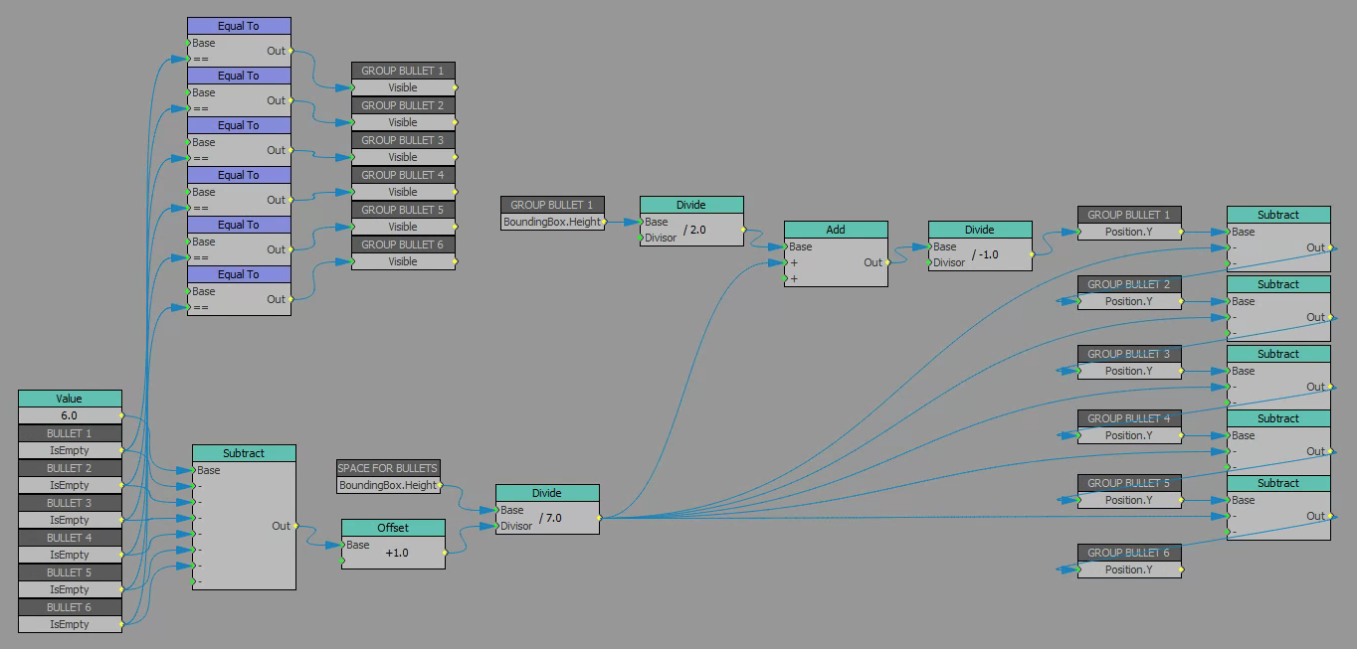Select the BULLET 6 IsEmpty row
The height and width of the screenshot is (649, 1357).
click(x=70, y=624)
